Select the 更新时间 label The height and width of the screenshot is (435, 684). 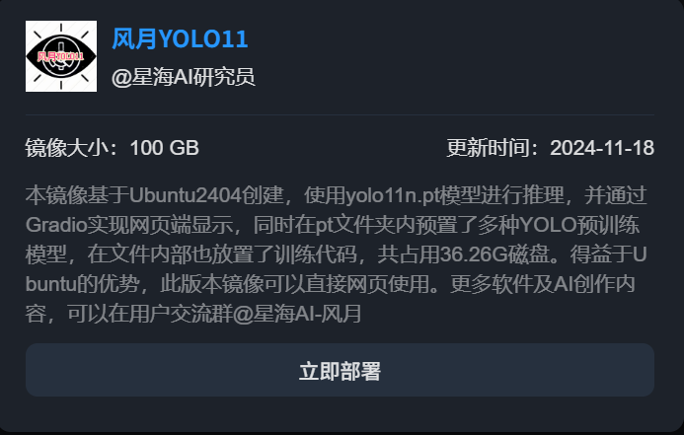[x=489, y=148]
